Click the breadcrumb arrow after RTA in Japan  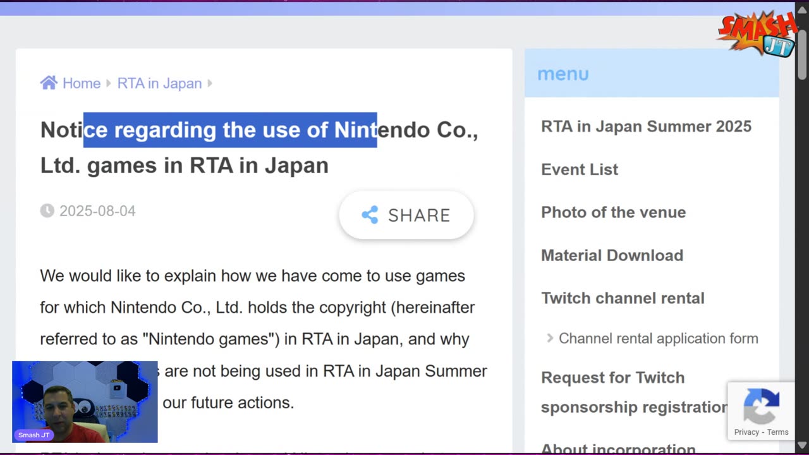click(210, 83)
